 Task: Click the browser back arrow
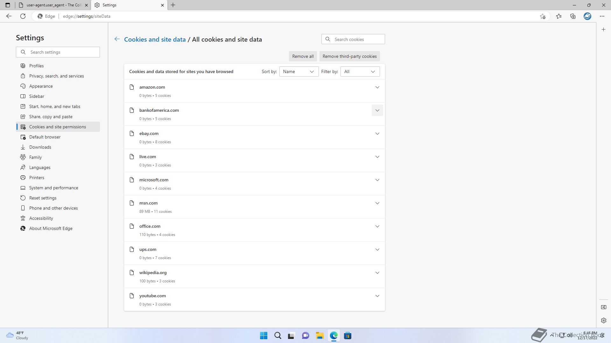click(9, 16)
